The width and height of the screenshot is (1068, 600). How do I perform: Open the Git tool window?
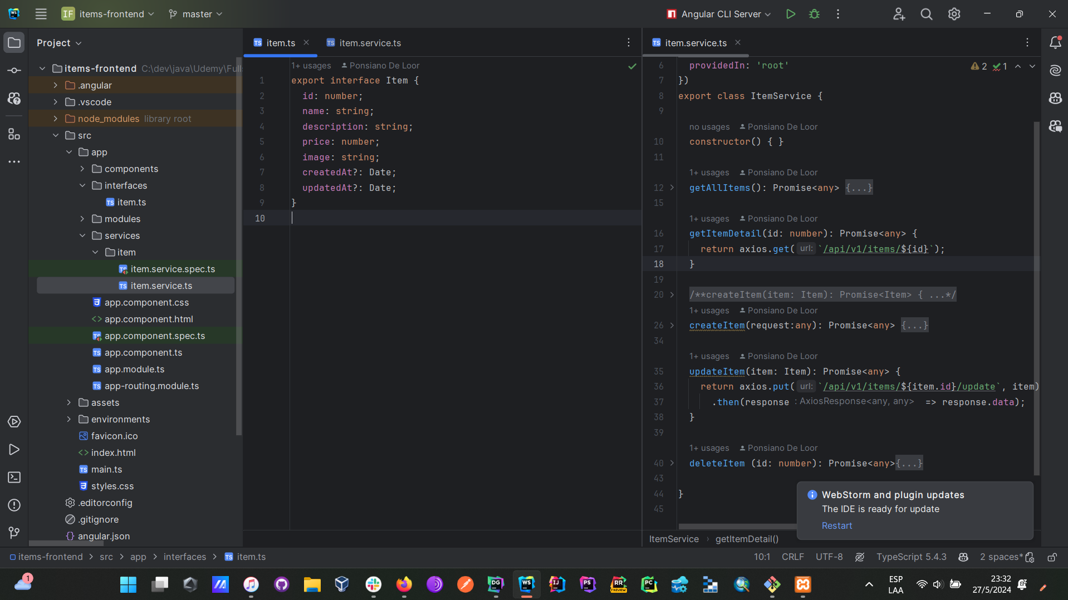tap(14, 533)
